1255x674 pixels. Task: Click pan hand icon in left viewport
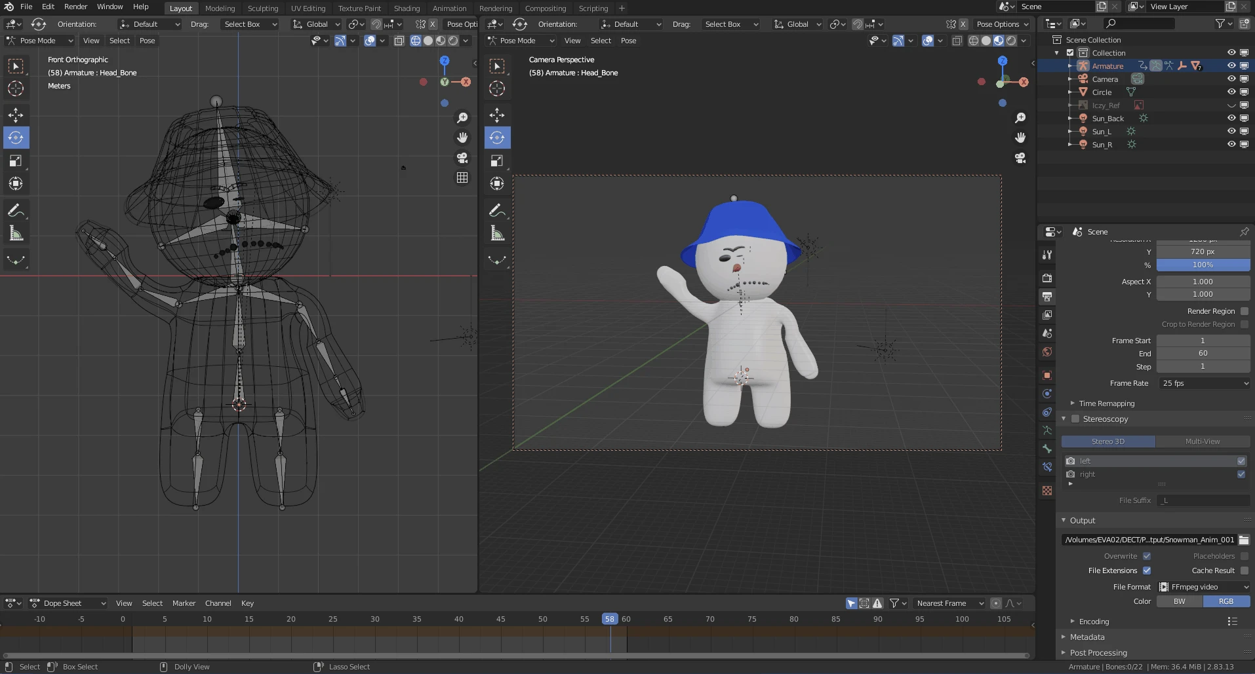pos(462,138)
